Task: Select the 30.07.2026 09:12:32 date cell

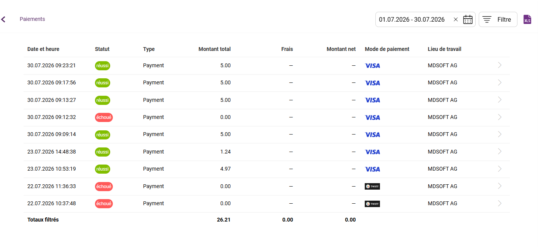Action: point(52,117)
